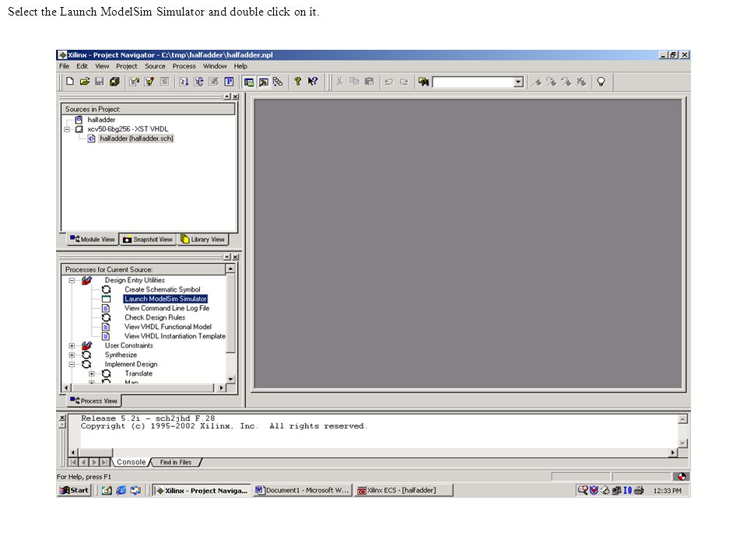This screenshot has width=747, height=560.
Task: Open the File menu
Action: (65, 66)
